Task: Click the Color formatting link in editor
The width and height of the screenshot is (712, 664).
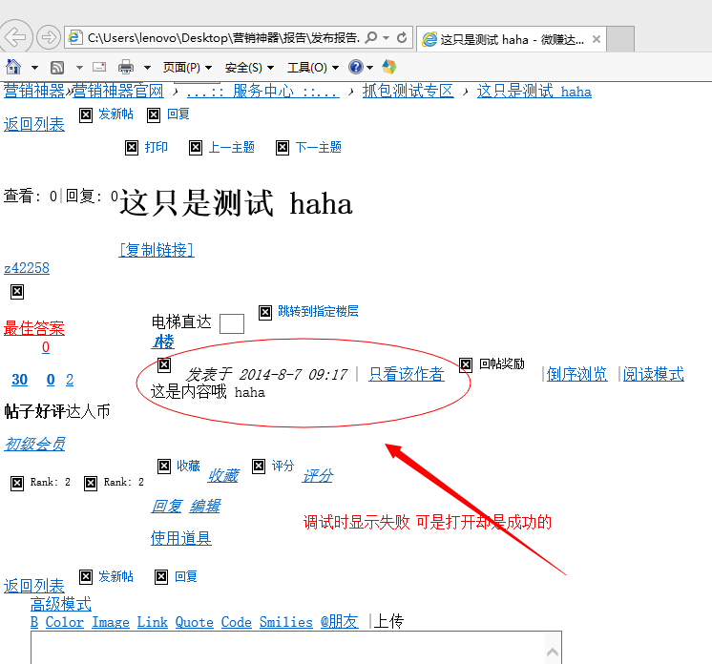Action: click(65, 622)
